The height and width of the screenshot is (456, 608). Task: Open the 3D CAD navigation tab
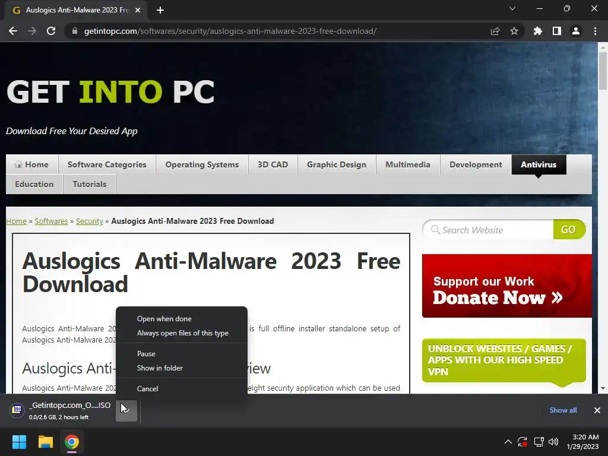[x=273, y=164]
